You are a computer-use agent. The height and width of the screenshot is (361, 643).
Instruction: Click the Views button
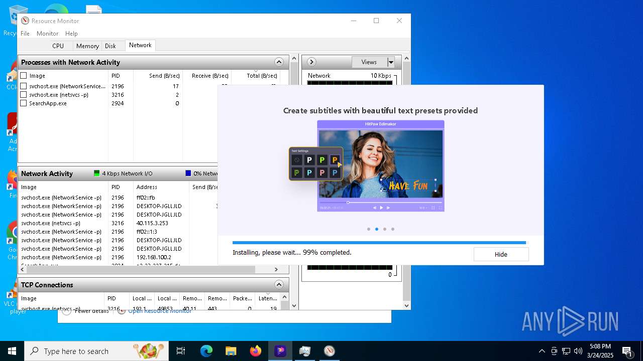tap(369, 62)
